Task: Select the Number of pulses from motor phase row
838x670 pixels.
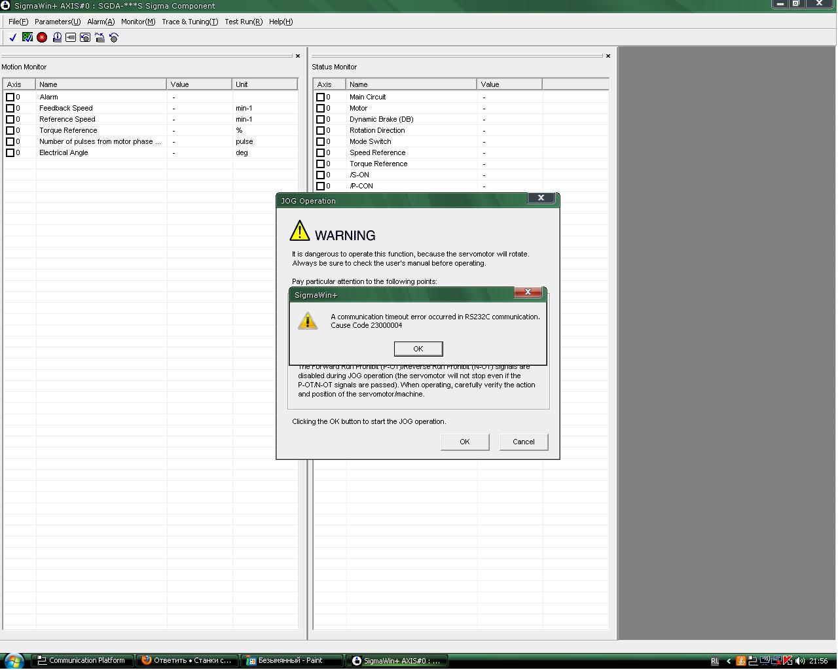Action: (x=151, y=141)
